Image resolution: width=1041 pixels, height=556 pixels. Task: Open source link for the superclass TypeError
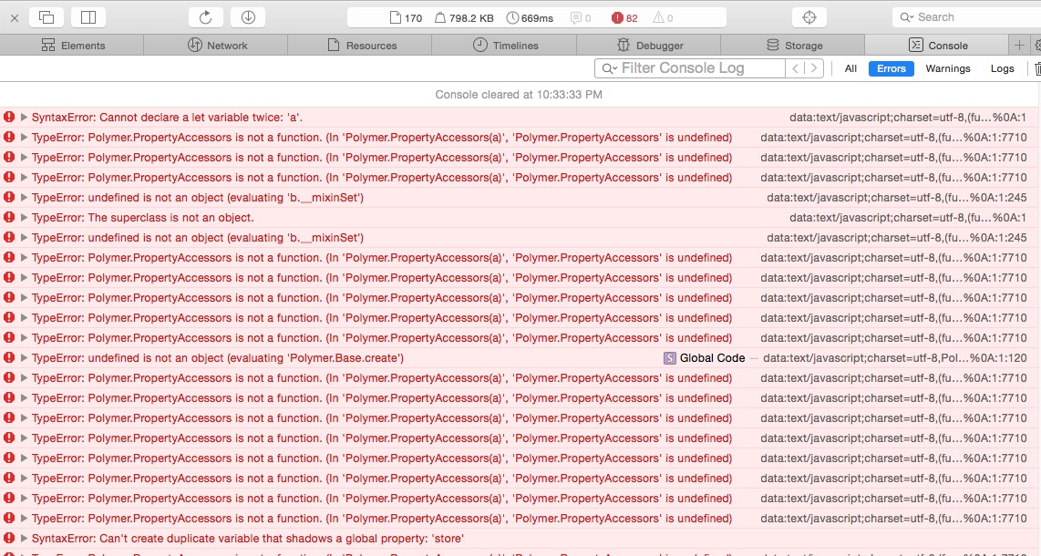click(908, 218)
